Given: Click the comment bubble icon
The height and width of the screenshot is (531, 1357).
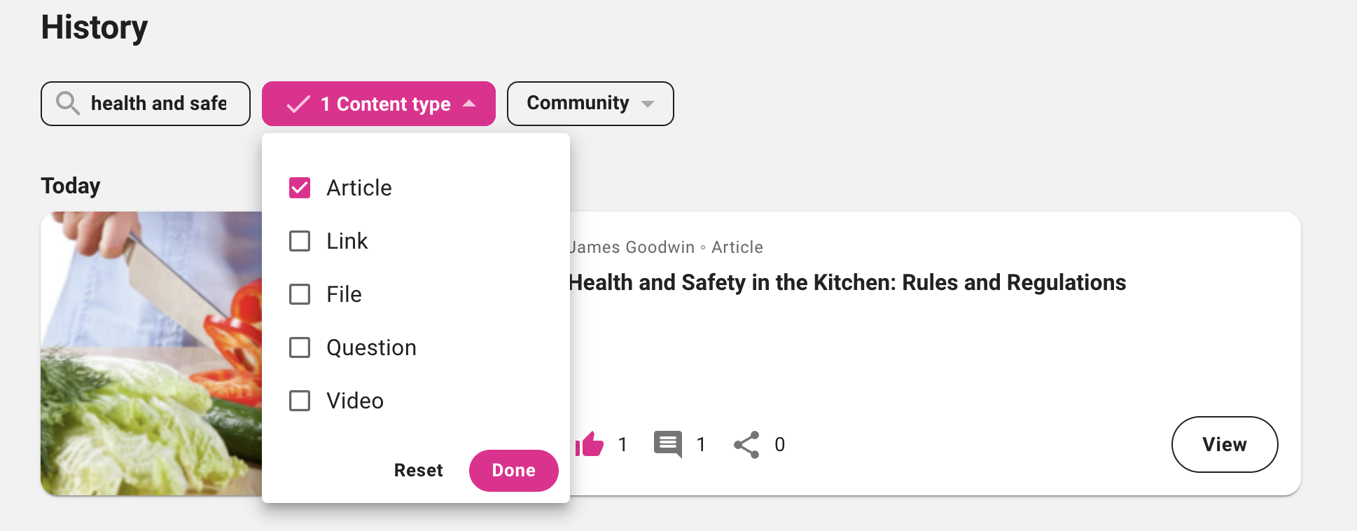Looking at the screenshot, I should (668, 444).
